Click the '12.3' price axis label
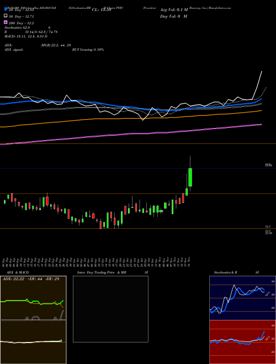The height and width of the screenshot is (364, 276). pyautogui.click(x=268, y=227)
